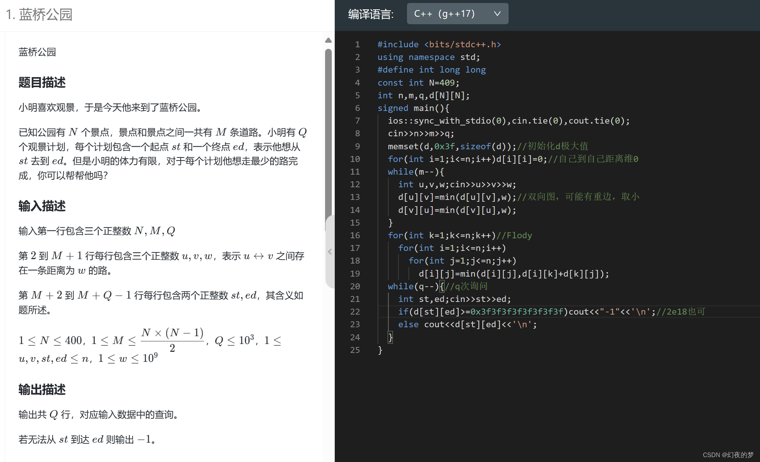The height and width of the screenshot is (462, 760).
Task: Click the '//2e18也可' comment on line 22
Action: click(681, 312)
